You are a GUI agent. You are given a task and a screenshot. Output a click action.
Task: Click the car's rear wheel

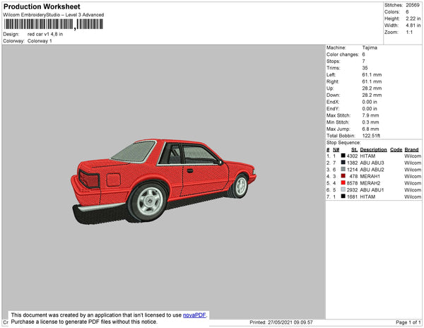[x=149, y=201]
